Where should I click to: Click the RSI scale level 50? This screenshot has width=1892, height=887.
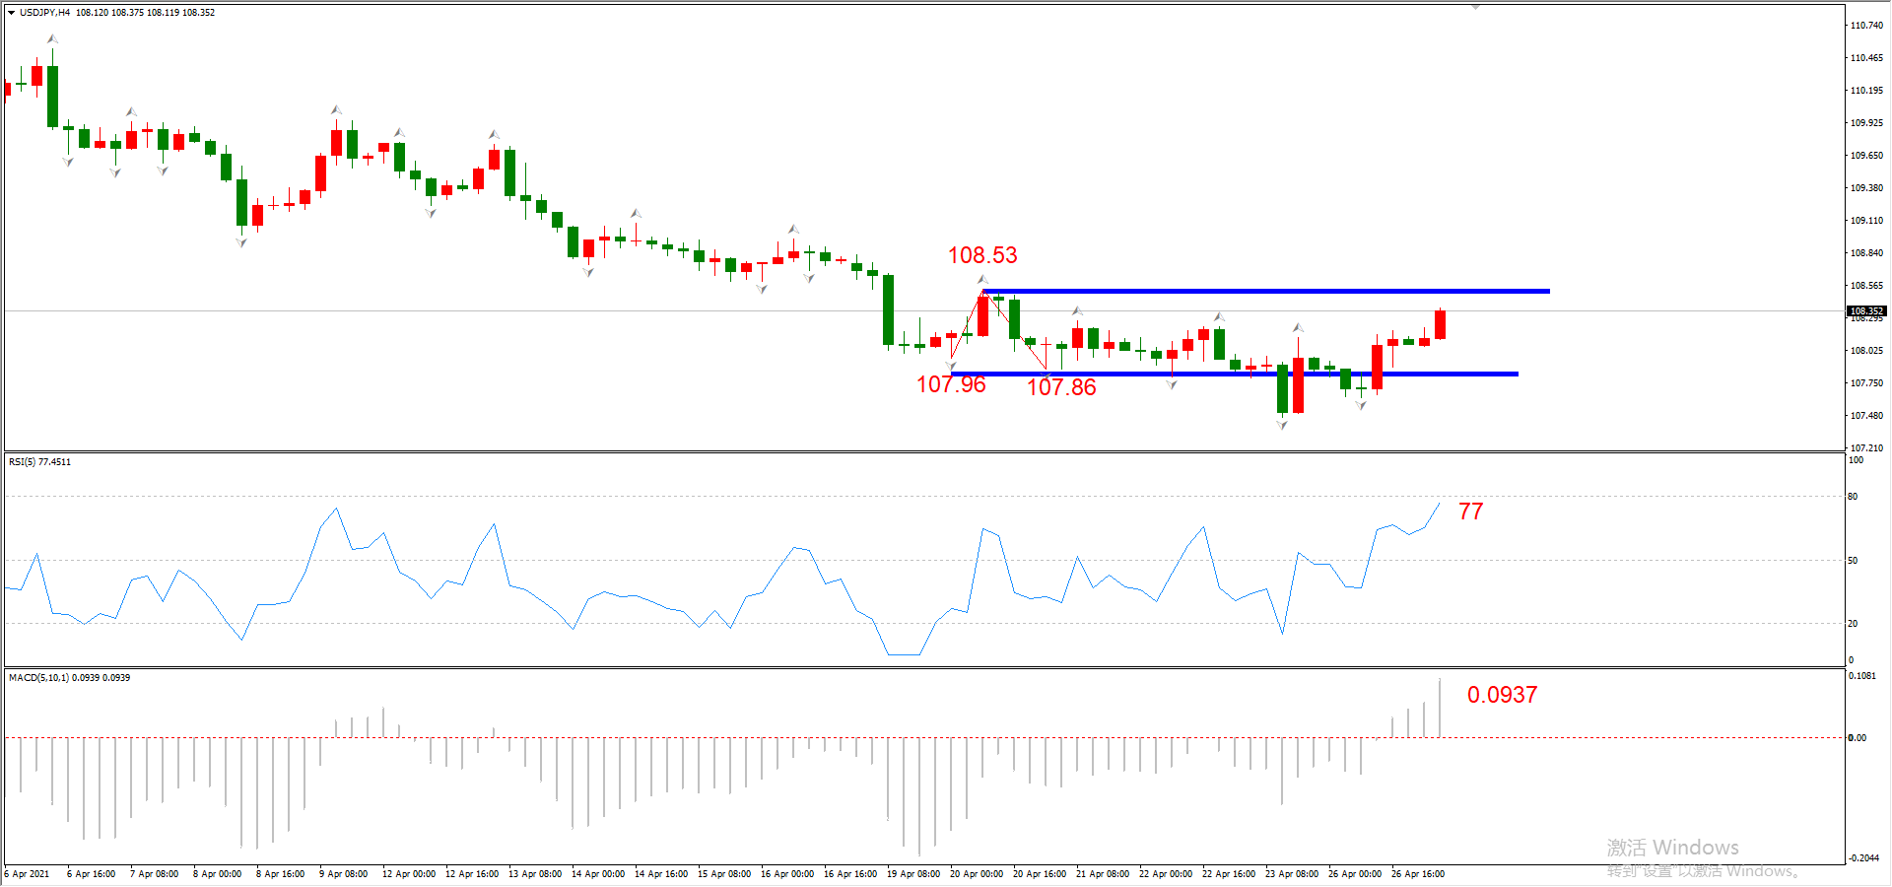[1853, 561]
